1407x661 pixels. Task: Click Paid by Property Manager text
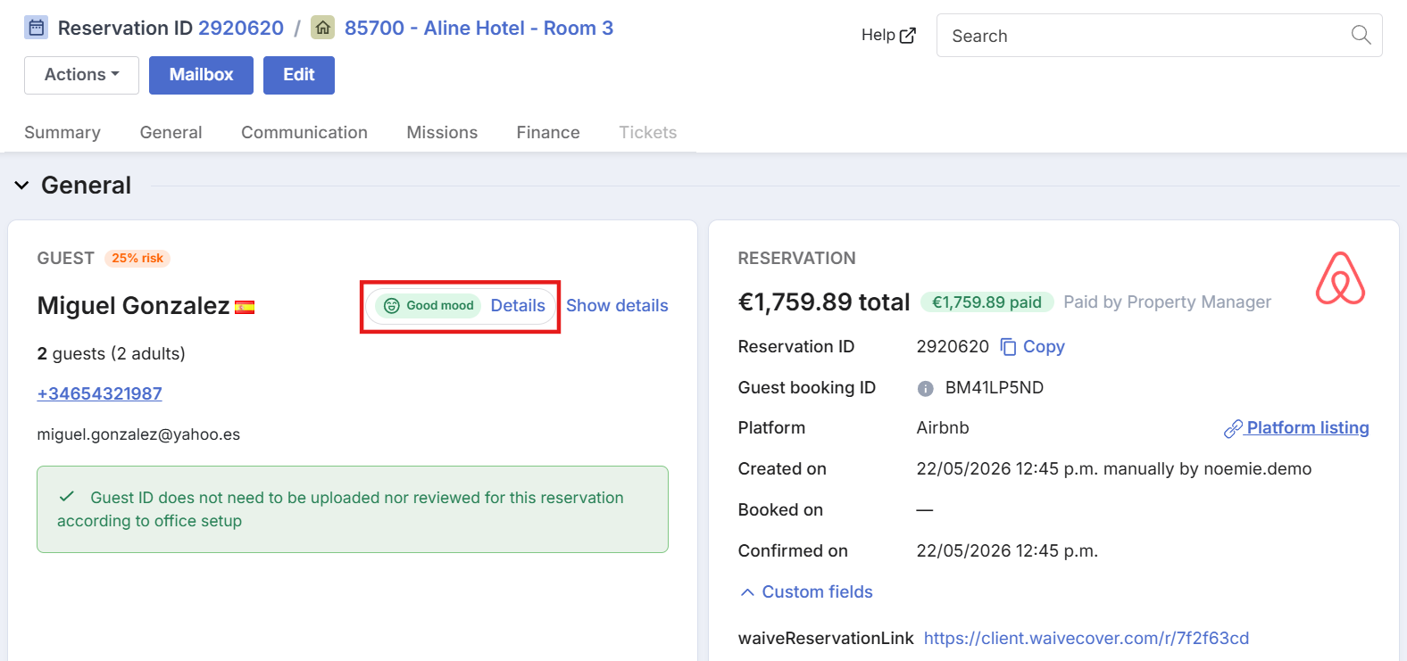pos(1167,302)
